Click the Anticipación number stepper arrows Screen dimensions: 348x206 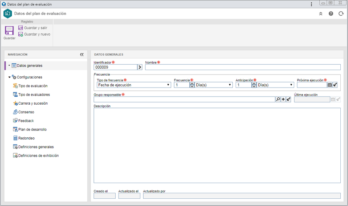tap(254, 85)
